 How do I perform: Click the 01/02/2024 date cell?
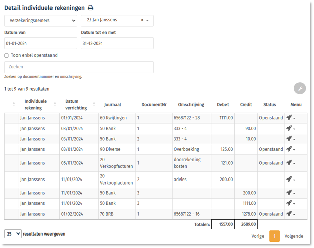[79, 214]
